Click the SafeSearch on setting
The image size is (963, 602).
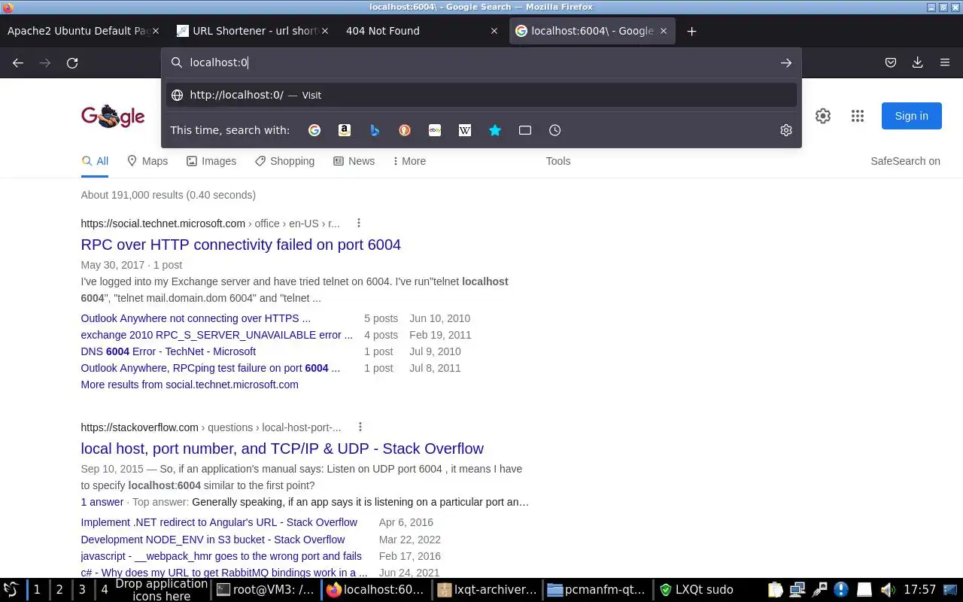(905, 161)
